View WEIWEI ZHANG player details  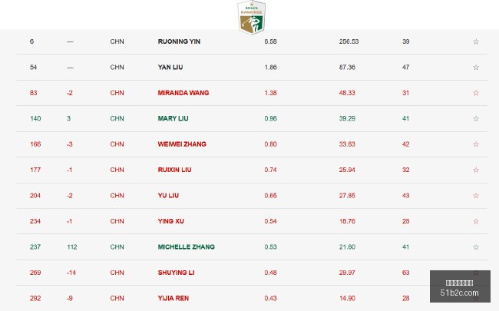(x=182, y=144)
